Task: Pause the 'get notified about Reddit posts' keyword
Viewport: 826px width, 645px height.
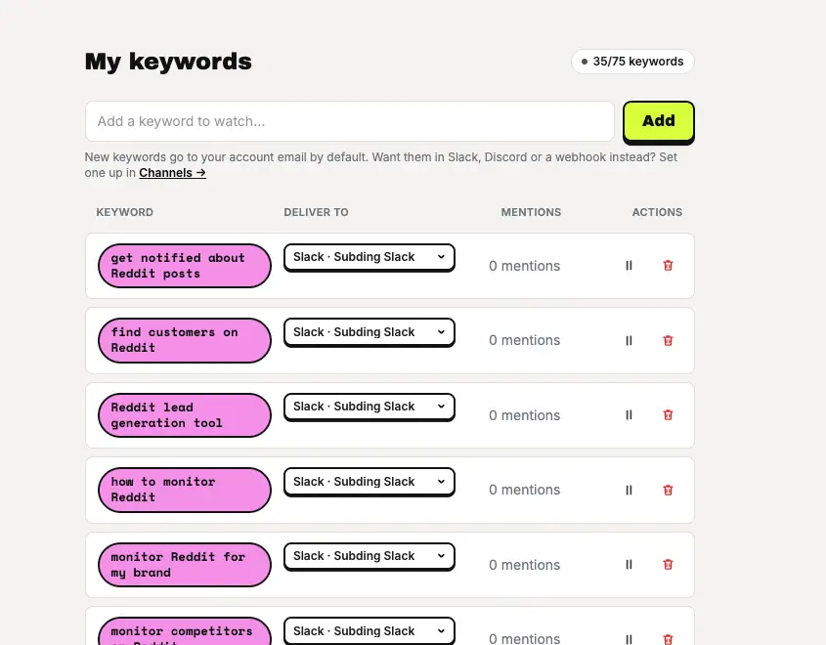Action: [629, 266]
